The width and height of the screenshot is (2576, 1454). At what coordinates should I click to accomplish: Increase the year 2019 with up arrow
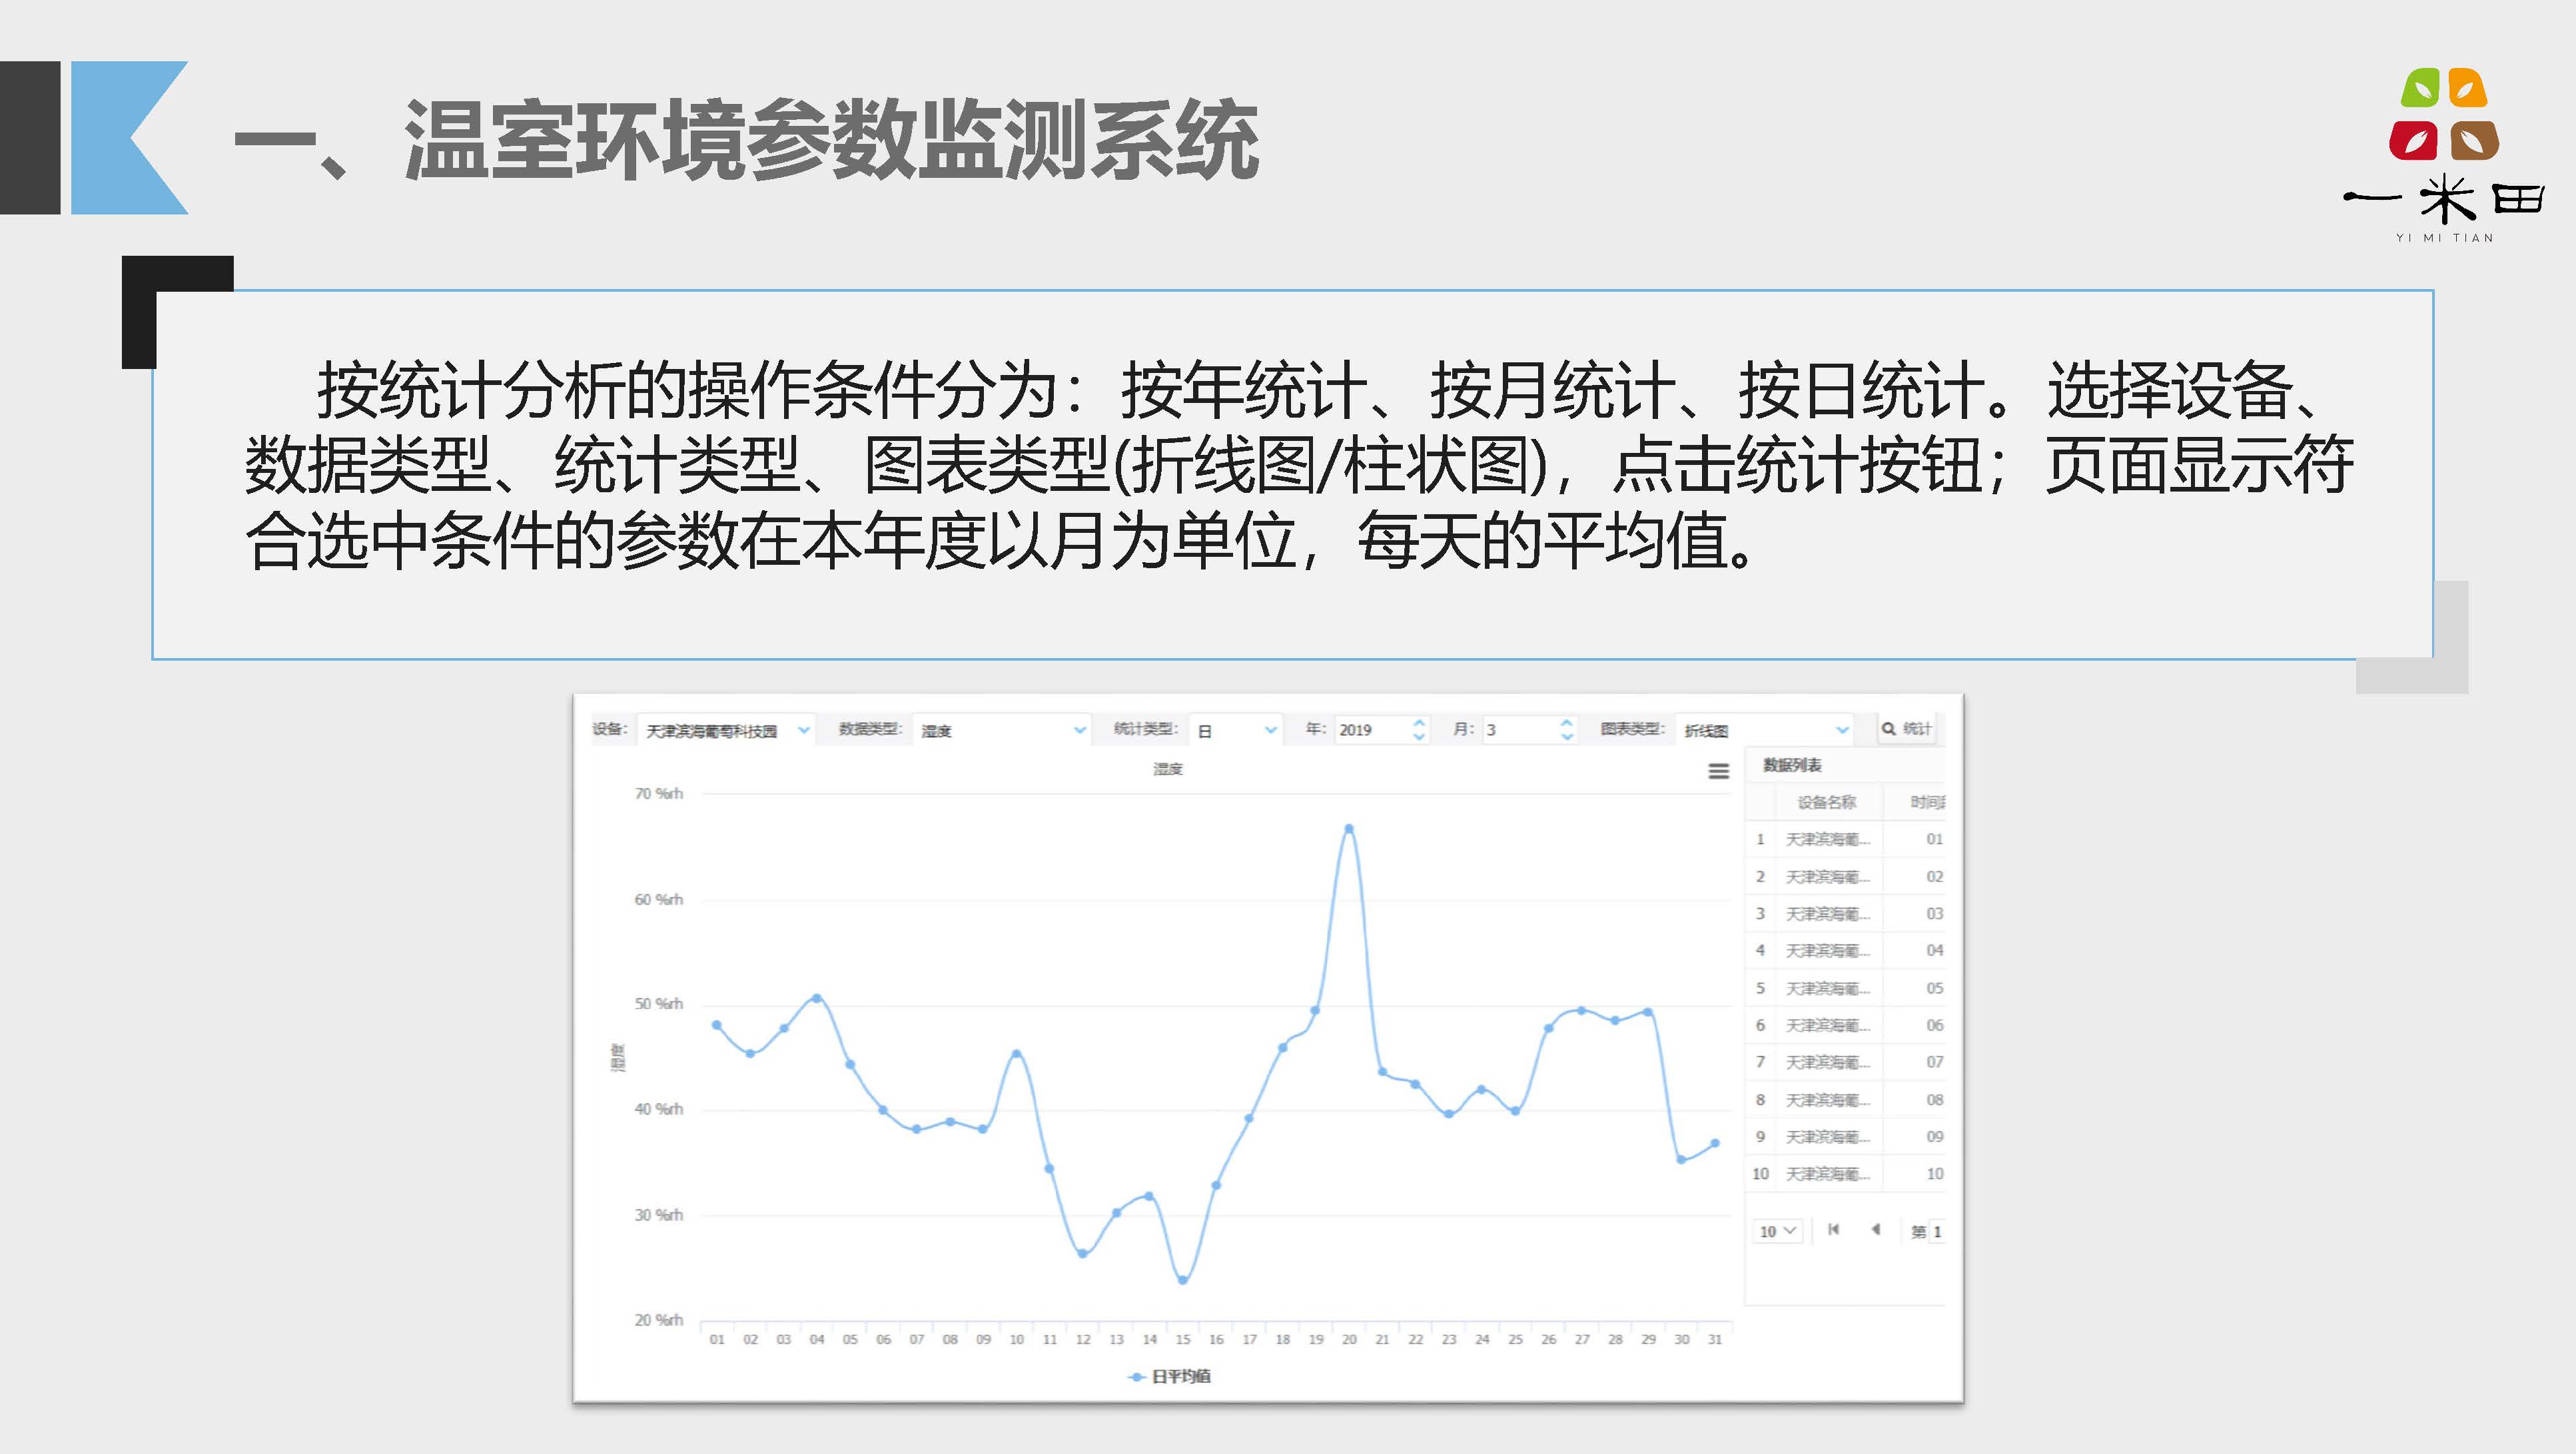coord(1418,722)
